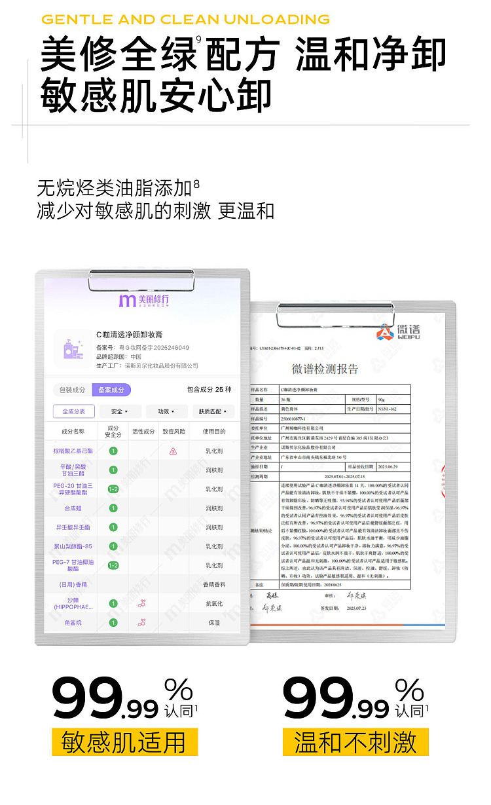Image resolution: width=491 pixels, height=805 pixels.
Task: Open ingredient 聚山梨醇酯-85
Action: tap(73, 546)
